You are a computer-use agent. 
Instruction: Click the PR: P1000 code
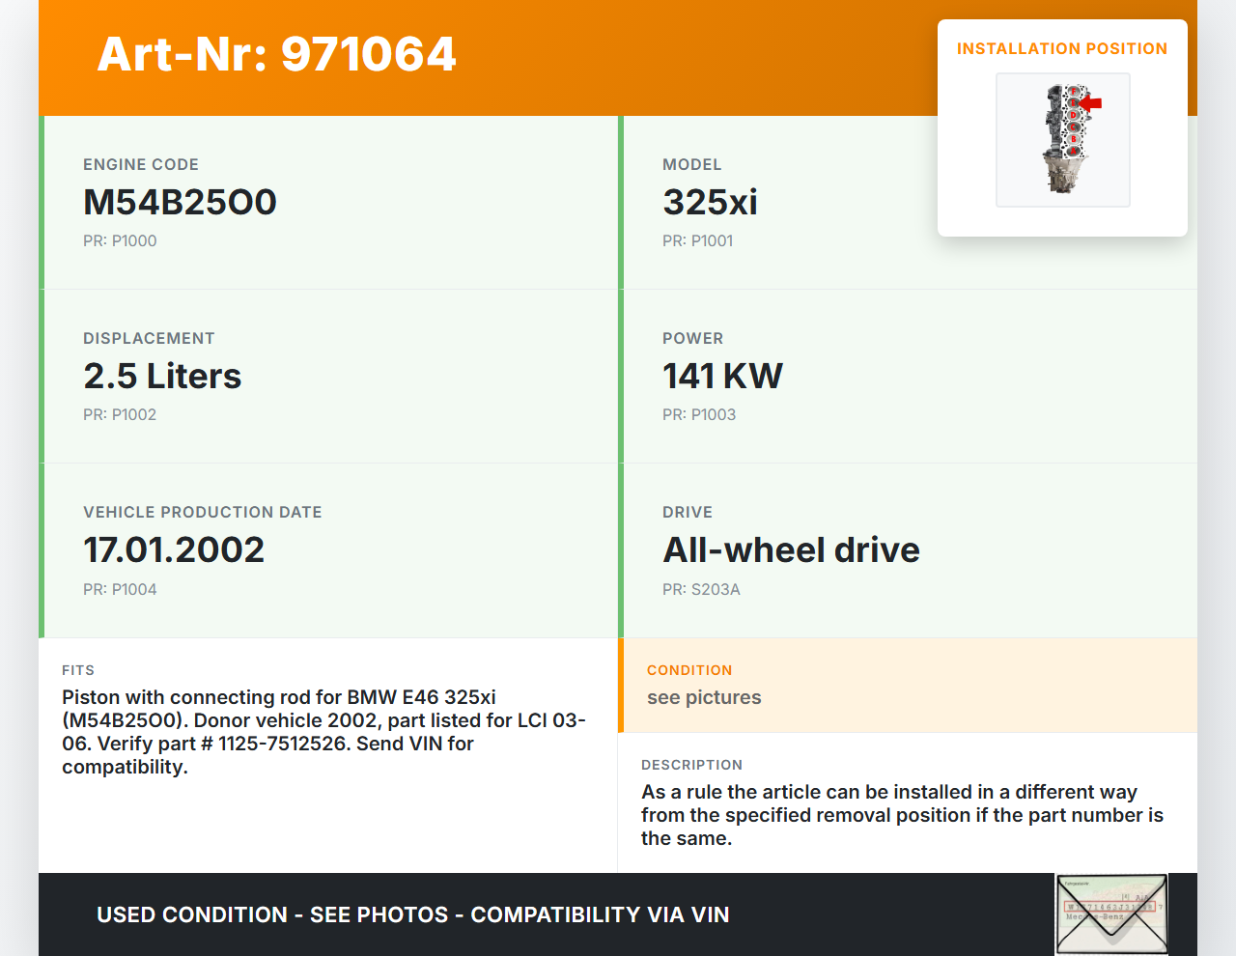pyautogui.click(x=120, y=240)
